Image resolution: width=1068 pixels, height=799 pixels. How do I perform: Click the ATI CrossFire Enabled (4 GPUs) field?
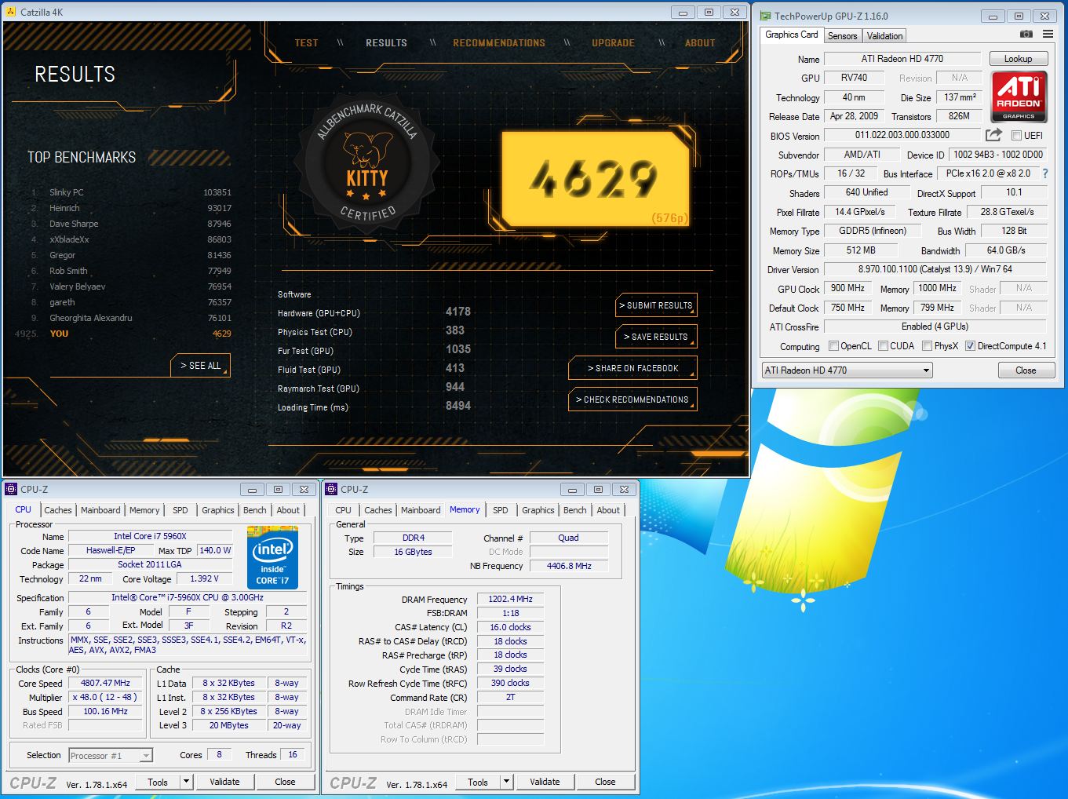(935, 327)
